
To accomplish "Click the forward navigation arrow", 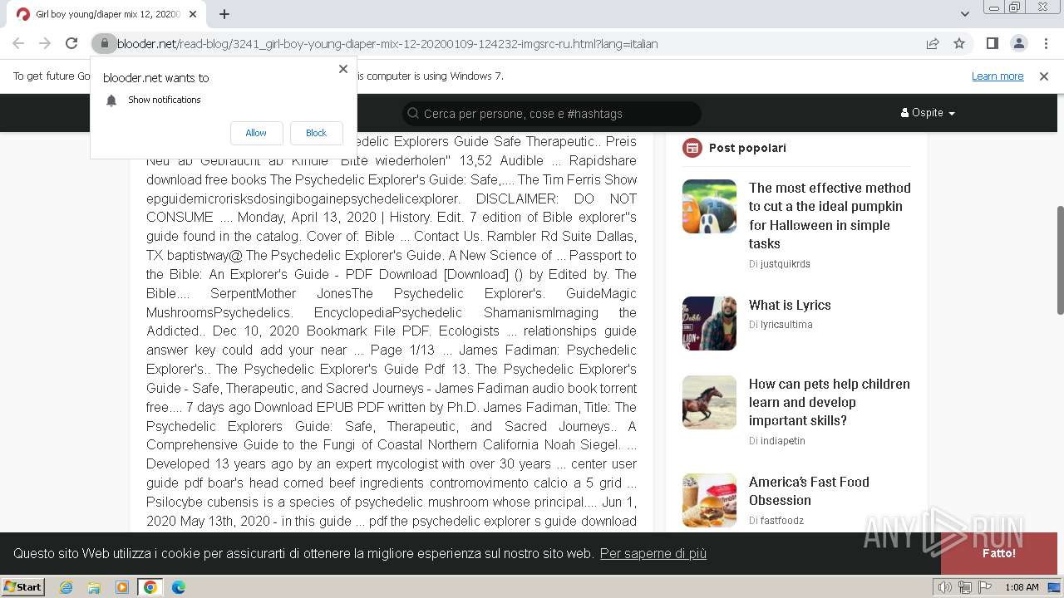I will pos(45,43).
